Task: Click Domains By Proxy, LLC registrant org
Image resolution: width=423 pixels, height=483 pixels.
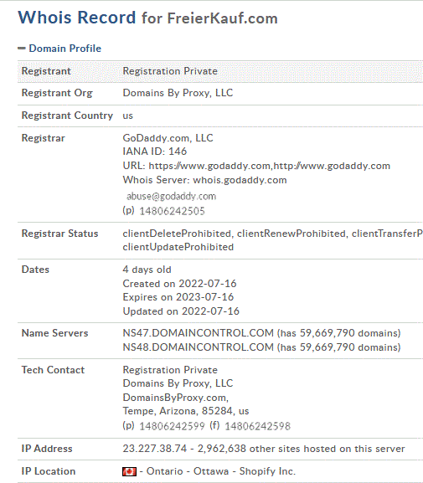Action: click(x=178, y=93)
